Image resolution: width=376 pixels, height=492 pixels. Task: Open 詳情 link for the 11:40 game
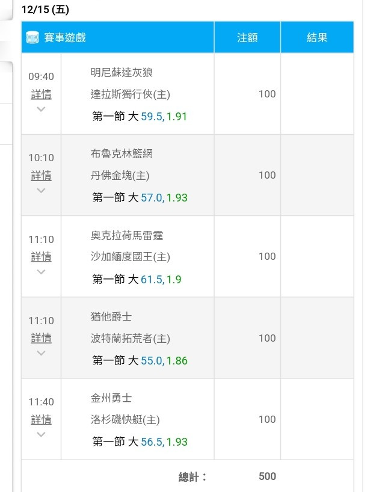[41, 419]
